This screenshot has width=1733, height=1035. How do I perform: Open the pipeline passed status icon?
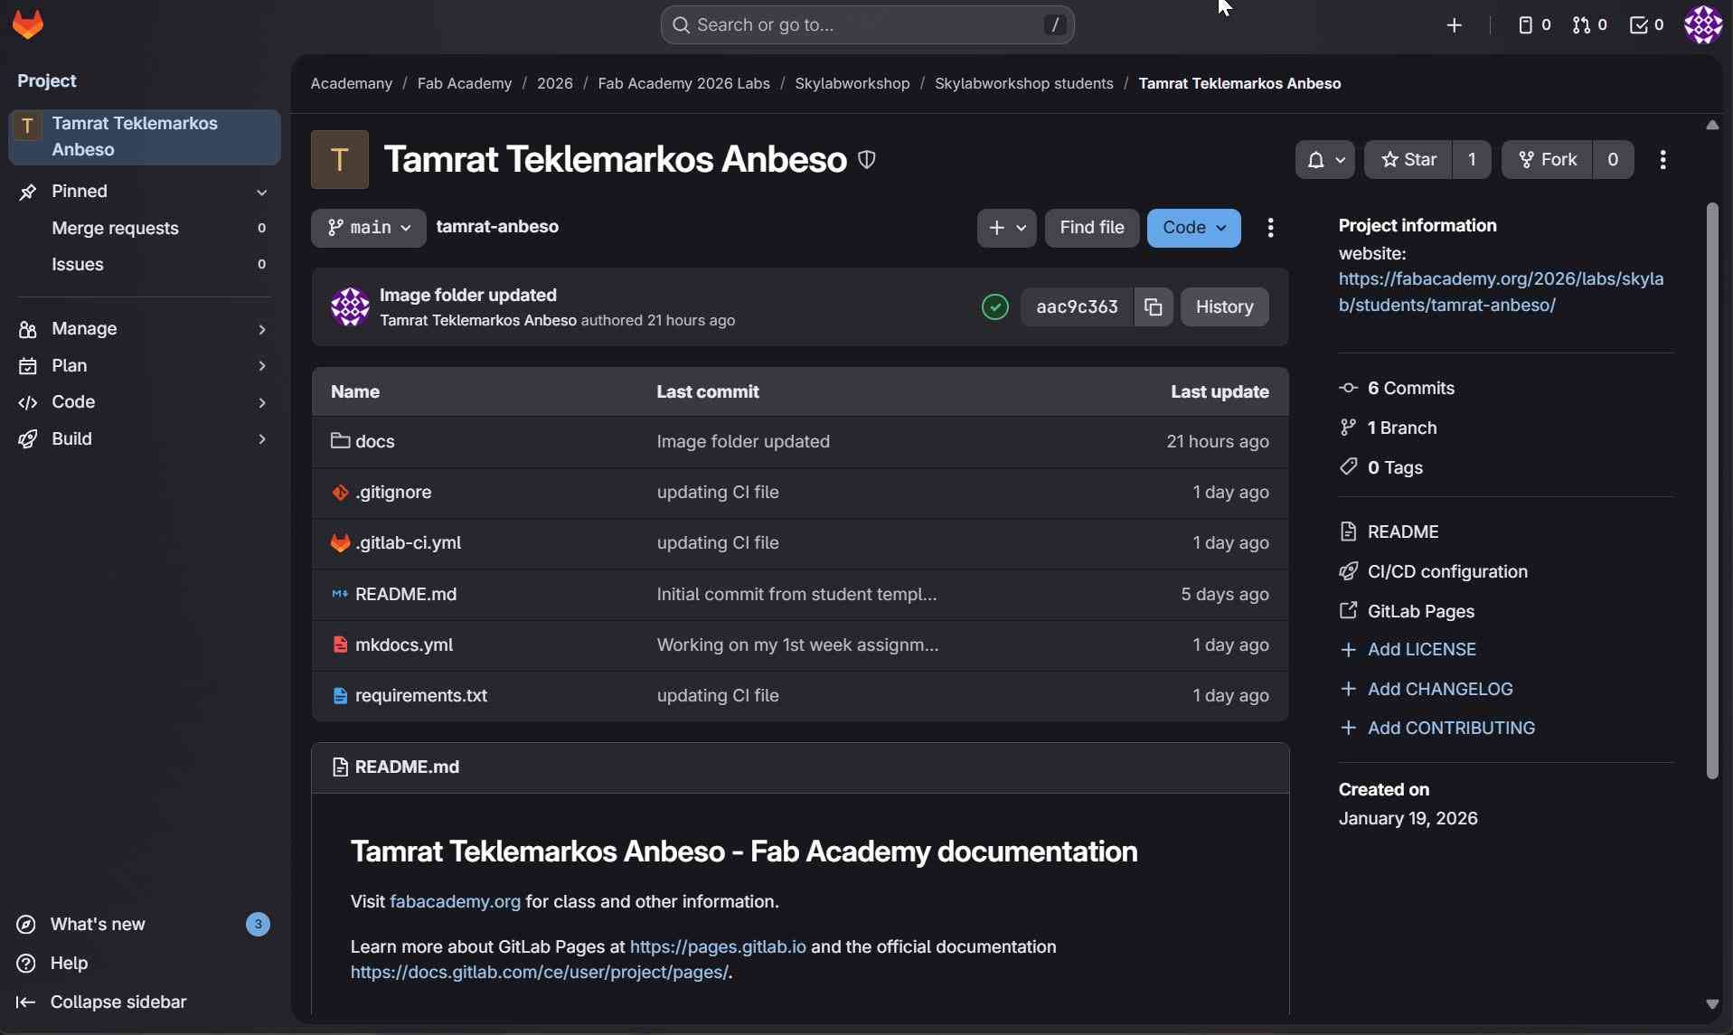(994, 307)
